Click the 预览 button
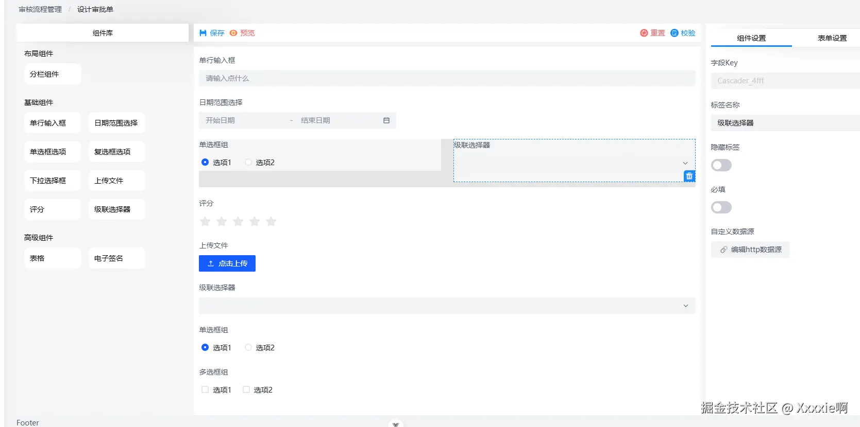 pyautogui.click(x=242, y=33)
